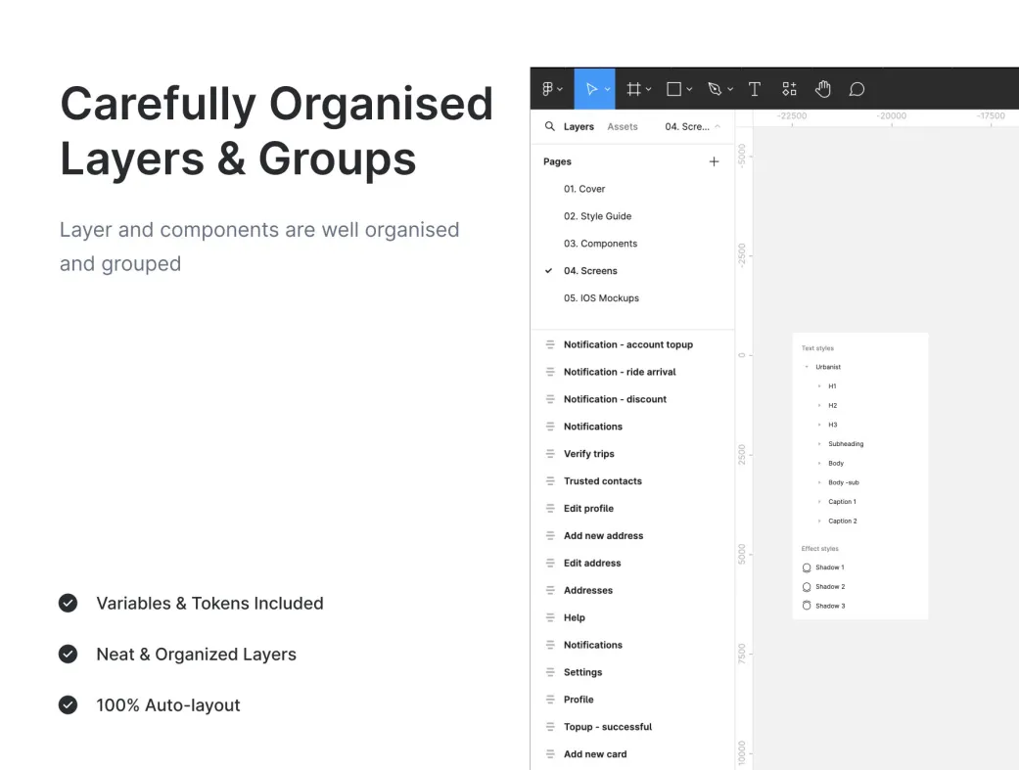Select the Comment tool
Image resolution: width=1019 pixels, height=770 pixels.
pos(857,89)
